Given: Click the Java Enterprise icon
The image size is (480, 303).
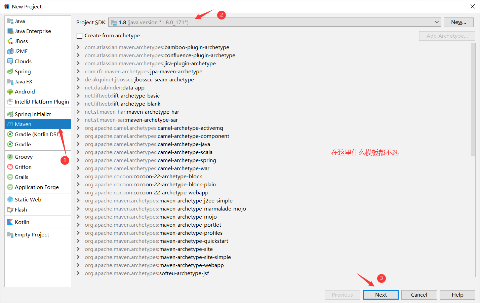Looking at the screenshot, I should pyautogui.click(x=10, y=31).
